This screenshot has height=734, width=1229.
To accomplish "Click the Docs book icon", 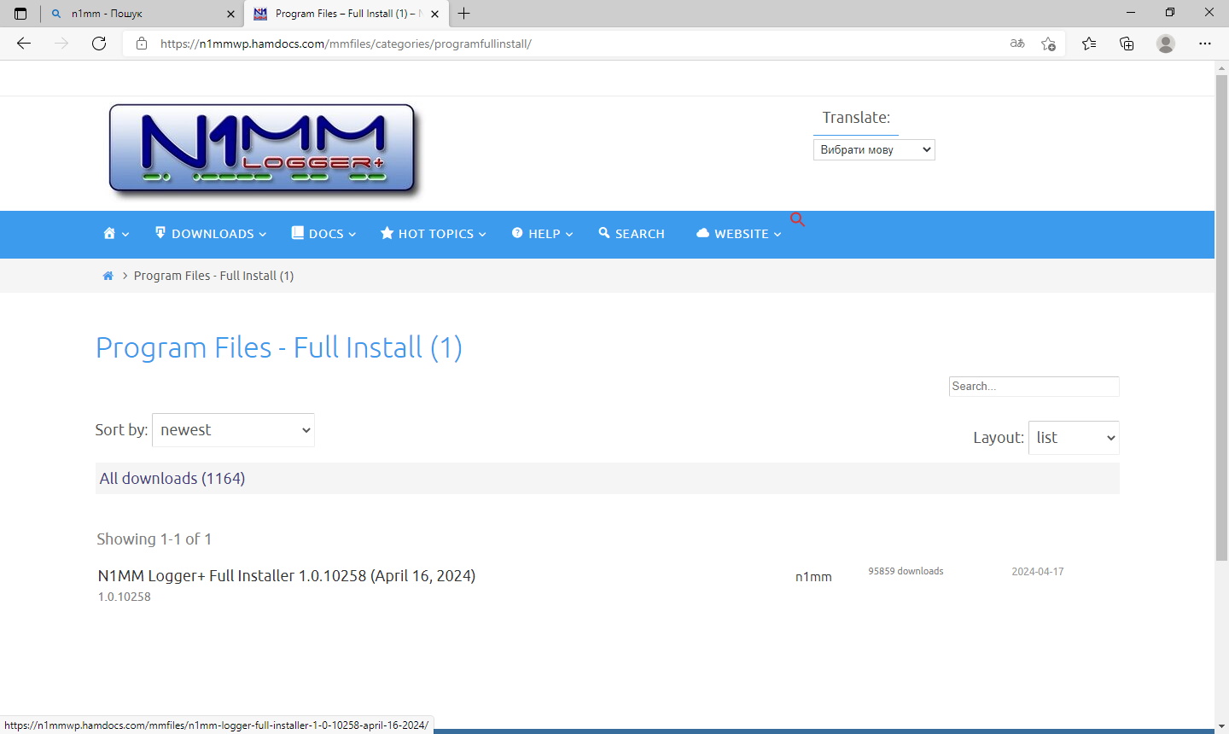I will click(298, 232).
